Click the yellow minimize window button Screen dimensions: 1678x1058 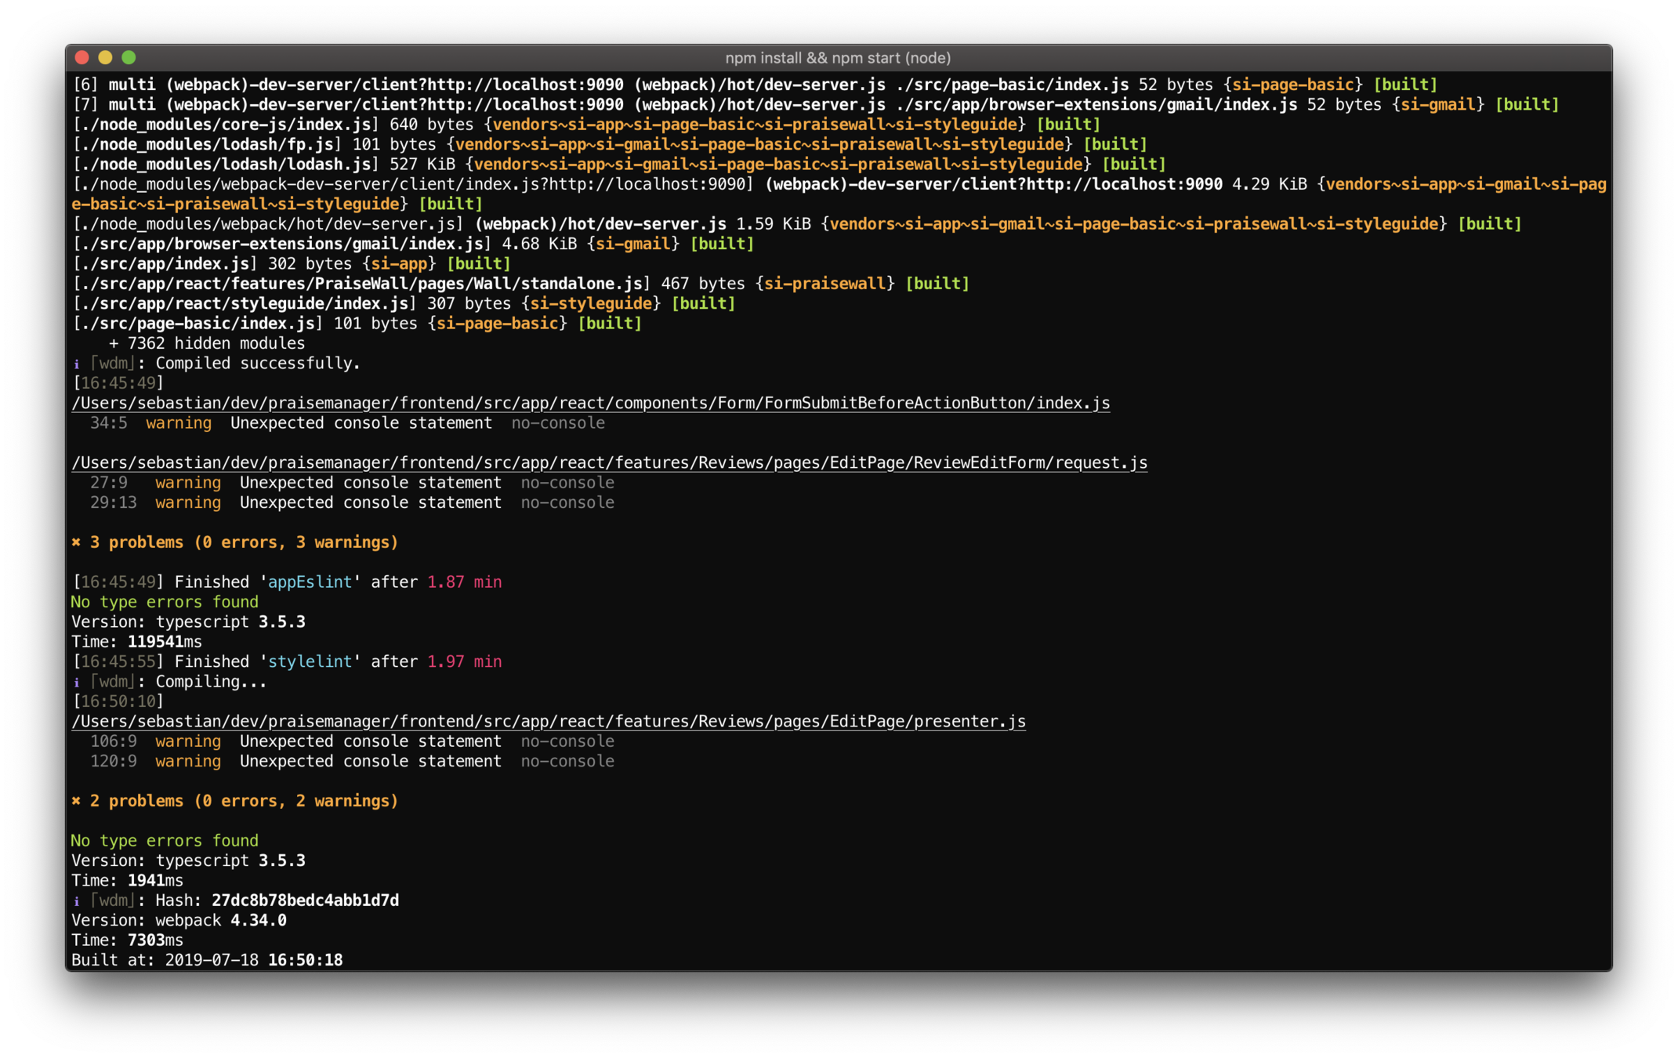point(106,57)
